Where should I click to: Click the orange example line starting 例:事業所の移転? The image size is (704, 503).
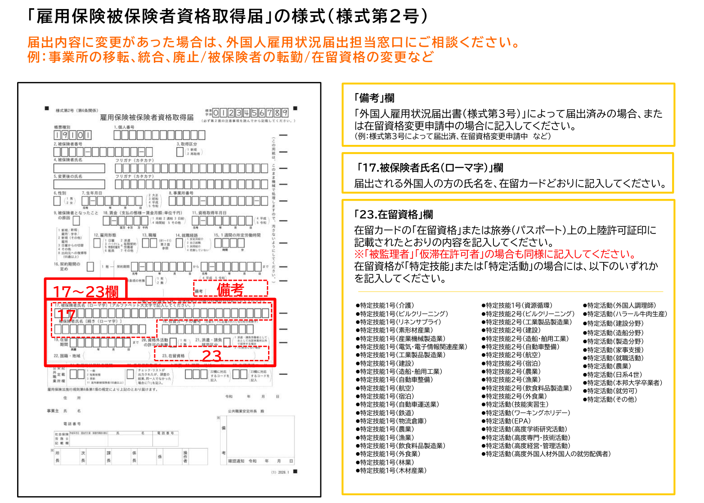(x=230, y=57)
